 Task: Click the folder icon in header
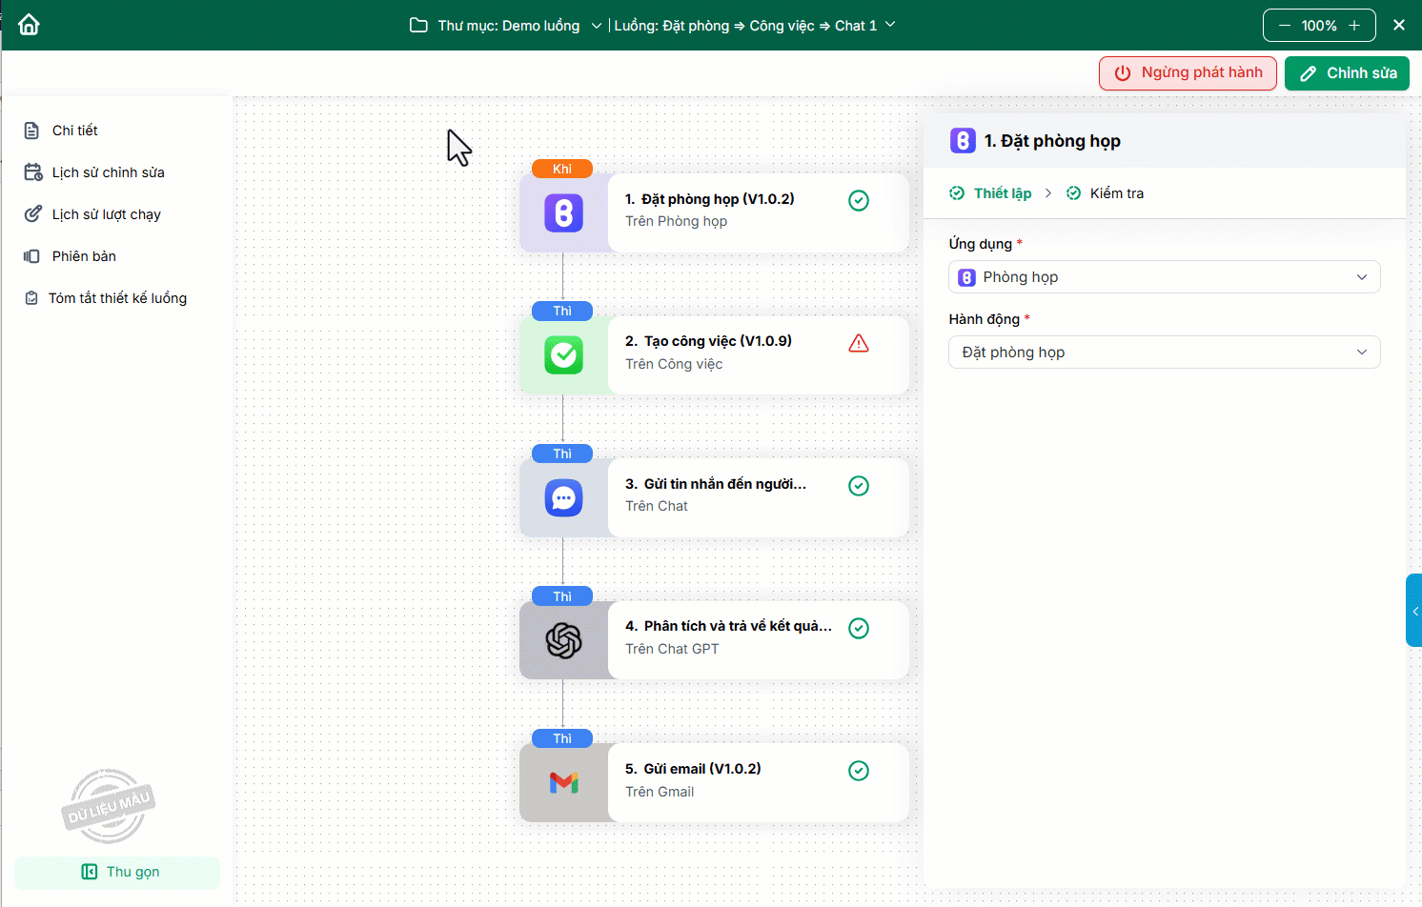[418, 25]
